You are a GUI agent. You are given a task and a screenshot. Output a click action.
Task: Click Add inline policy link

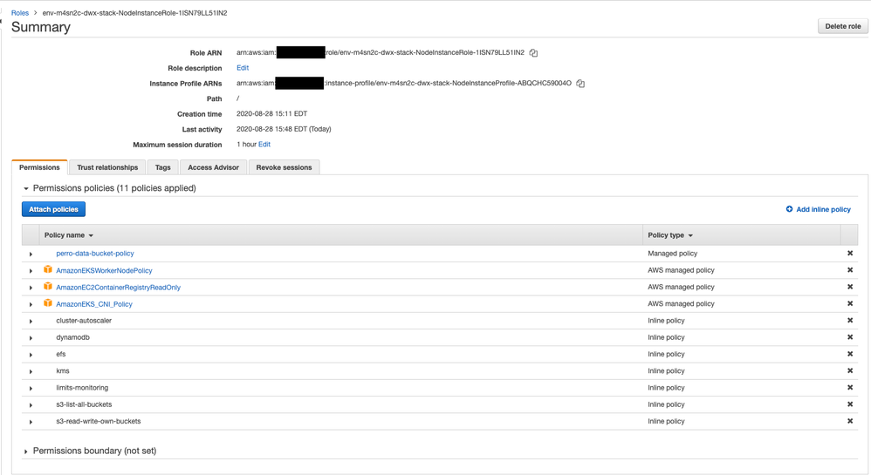pyautogui.click(x=823, y=209)
